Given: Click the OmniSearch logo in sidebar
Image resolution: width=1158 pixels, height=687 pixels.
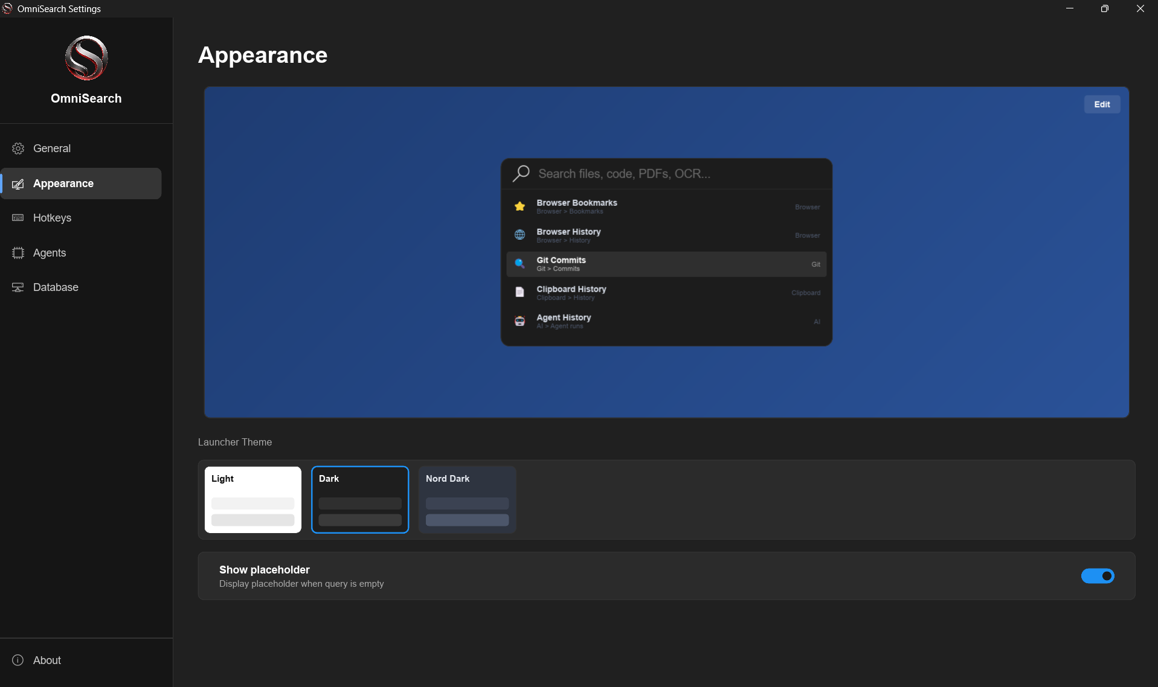Looking at the screenshot, I should (86, 58).
